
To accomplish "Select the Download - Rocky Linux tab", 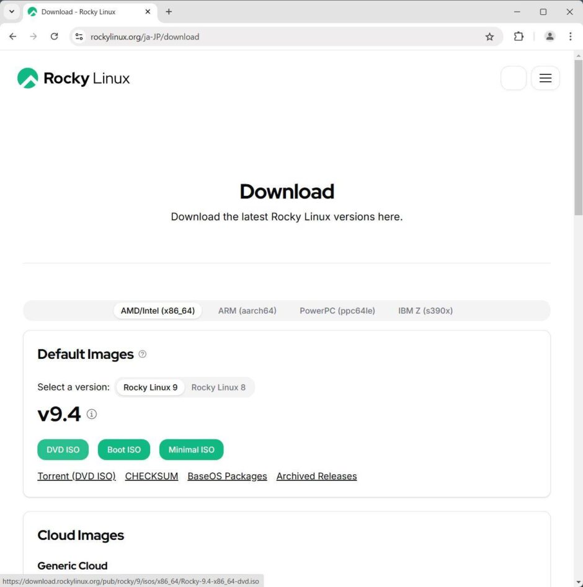I will click(90, 12).
